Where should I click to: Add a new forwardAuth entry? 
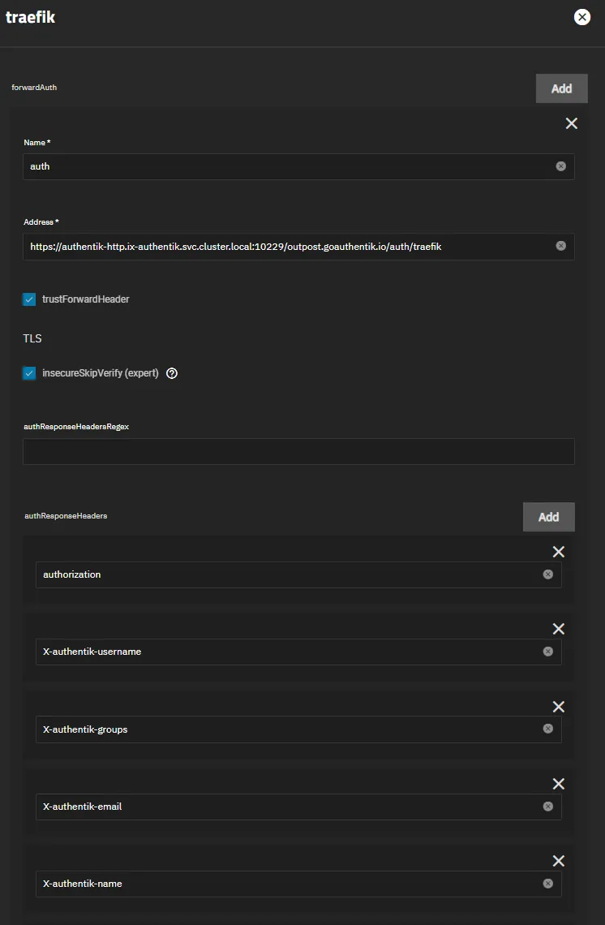click(x=561, y=88)
